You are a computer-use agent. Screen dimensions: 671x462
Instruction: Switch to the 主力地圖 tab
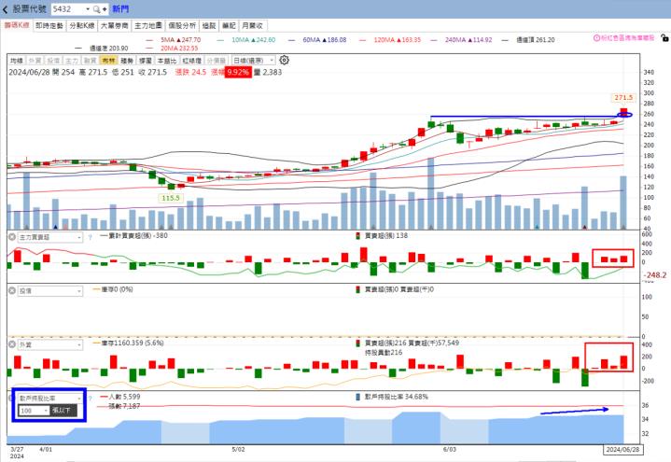coord(148,26)
